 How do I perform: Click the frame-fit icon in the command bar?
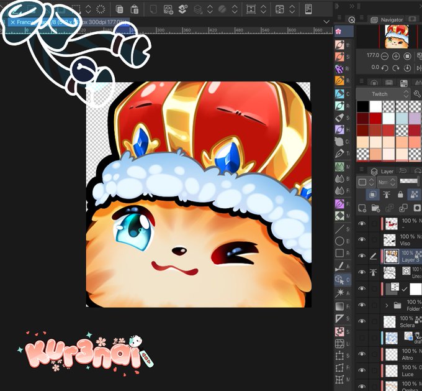coord(251,9)
